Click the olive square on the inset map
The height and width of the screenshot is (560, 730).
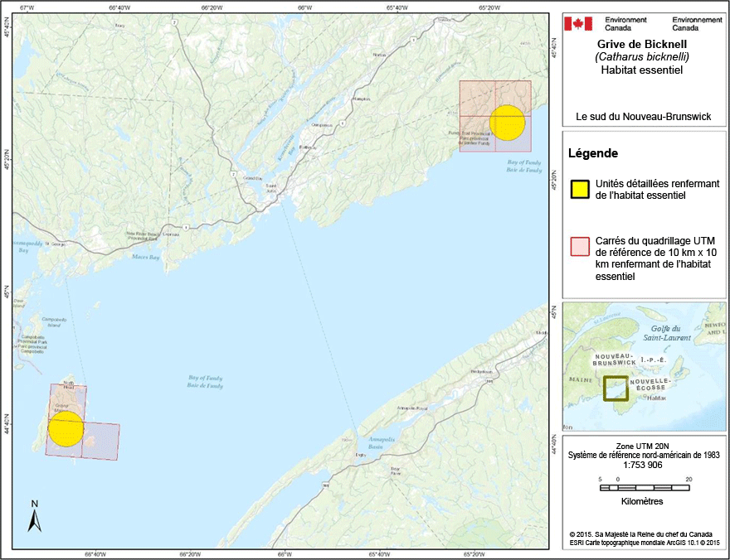(616, 389)
